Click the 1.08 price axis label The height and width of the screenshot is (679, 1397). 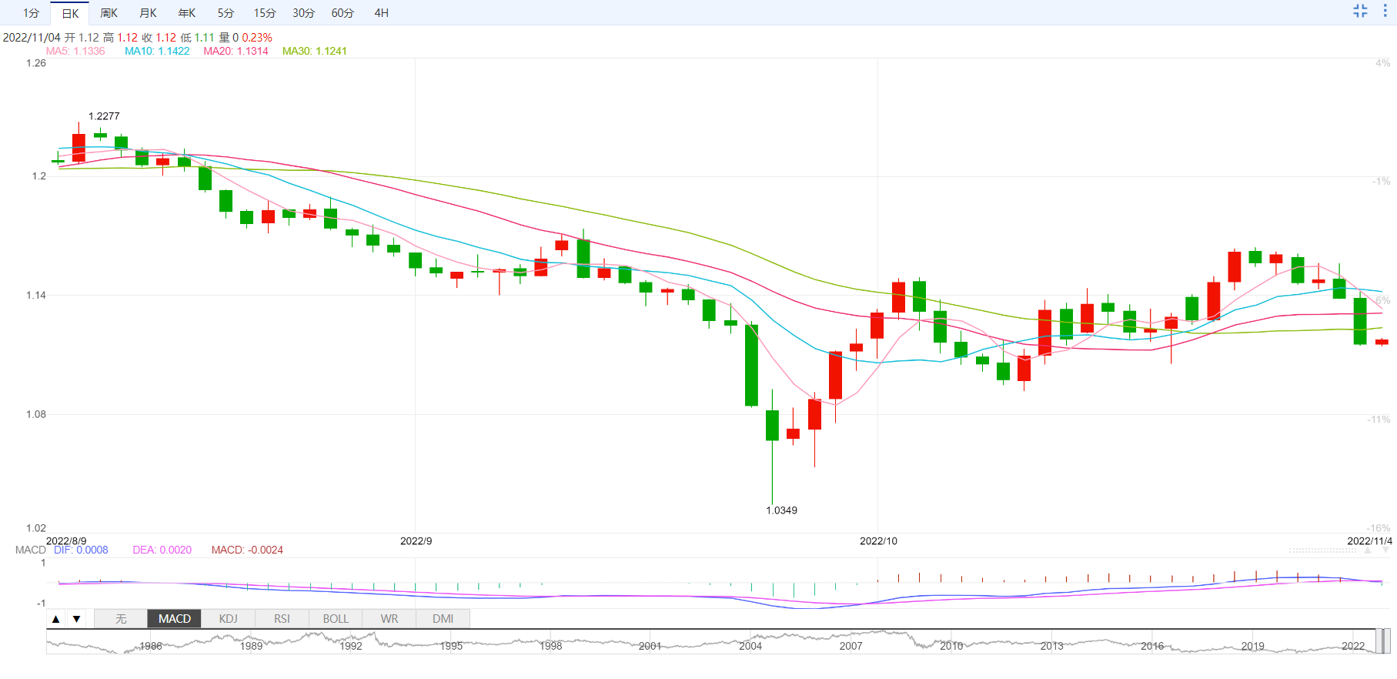tap(36, 414)
